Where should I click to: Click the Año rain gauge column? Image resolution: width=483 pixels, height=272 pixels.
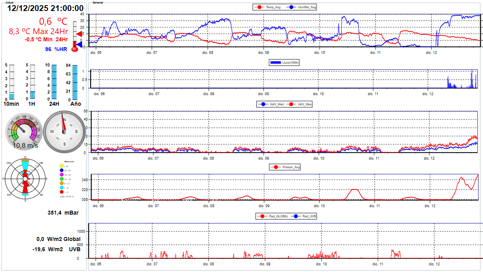pos(75,82)
